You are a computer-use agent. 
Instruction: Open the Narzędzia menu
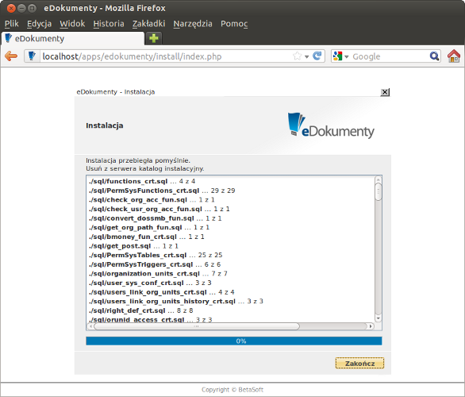pyautogui.click(x=193, y=24)
